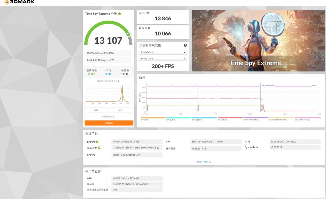Screen dimensions: 326x199
Task: Click the 保存 button to save the result
Action: [120, 109]
